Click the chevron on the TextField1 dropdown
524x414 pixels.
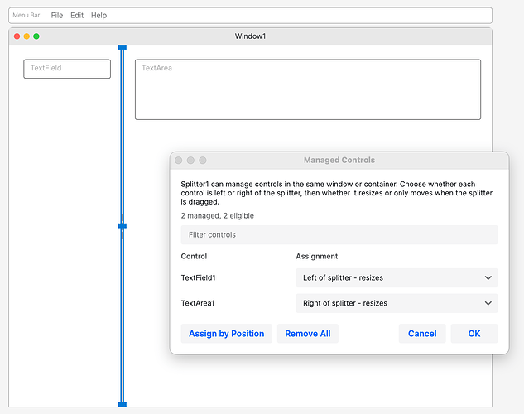(488, 277)
